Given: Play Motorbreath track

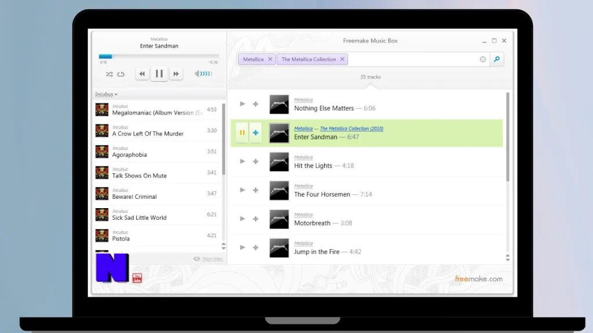Looking at the screenshot, I should click(243, 219).
